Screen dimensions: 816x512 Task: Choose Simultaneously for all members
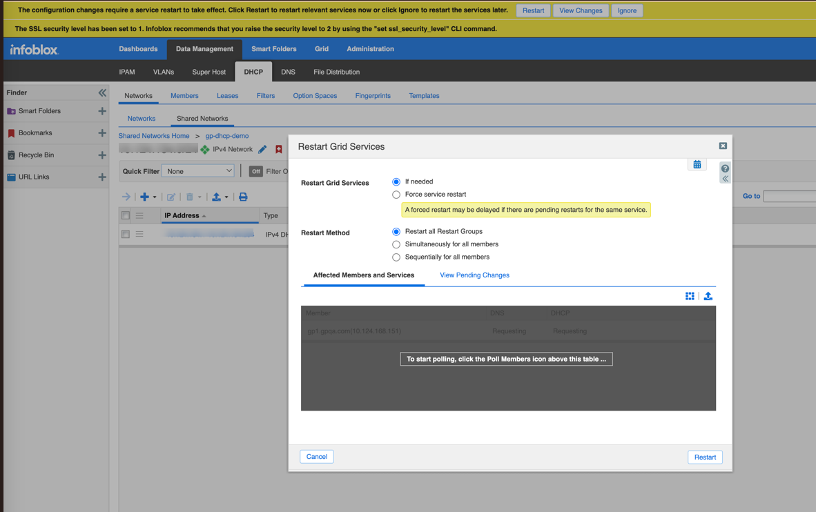(x=396, y=244)
